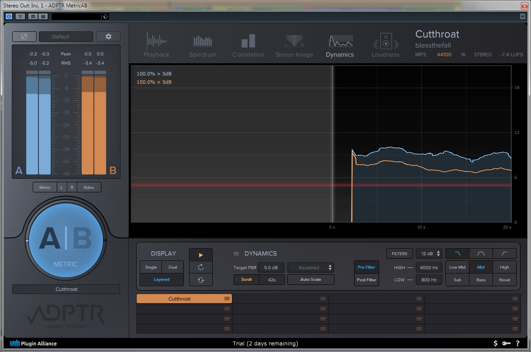
Task: Click the red PSR threshold line in graph
Action: pos(321,185)
